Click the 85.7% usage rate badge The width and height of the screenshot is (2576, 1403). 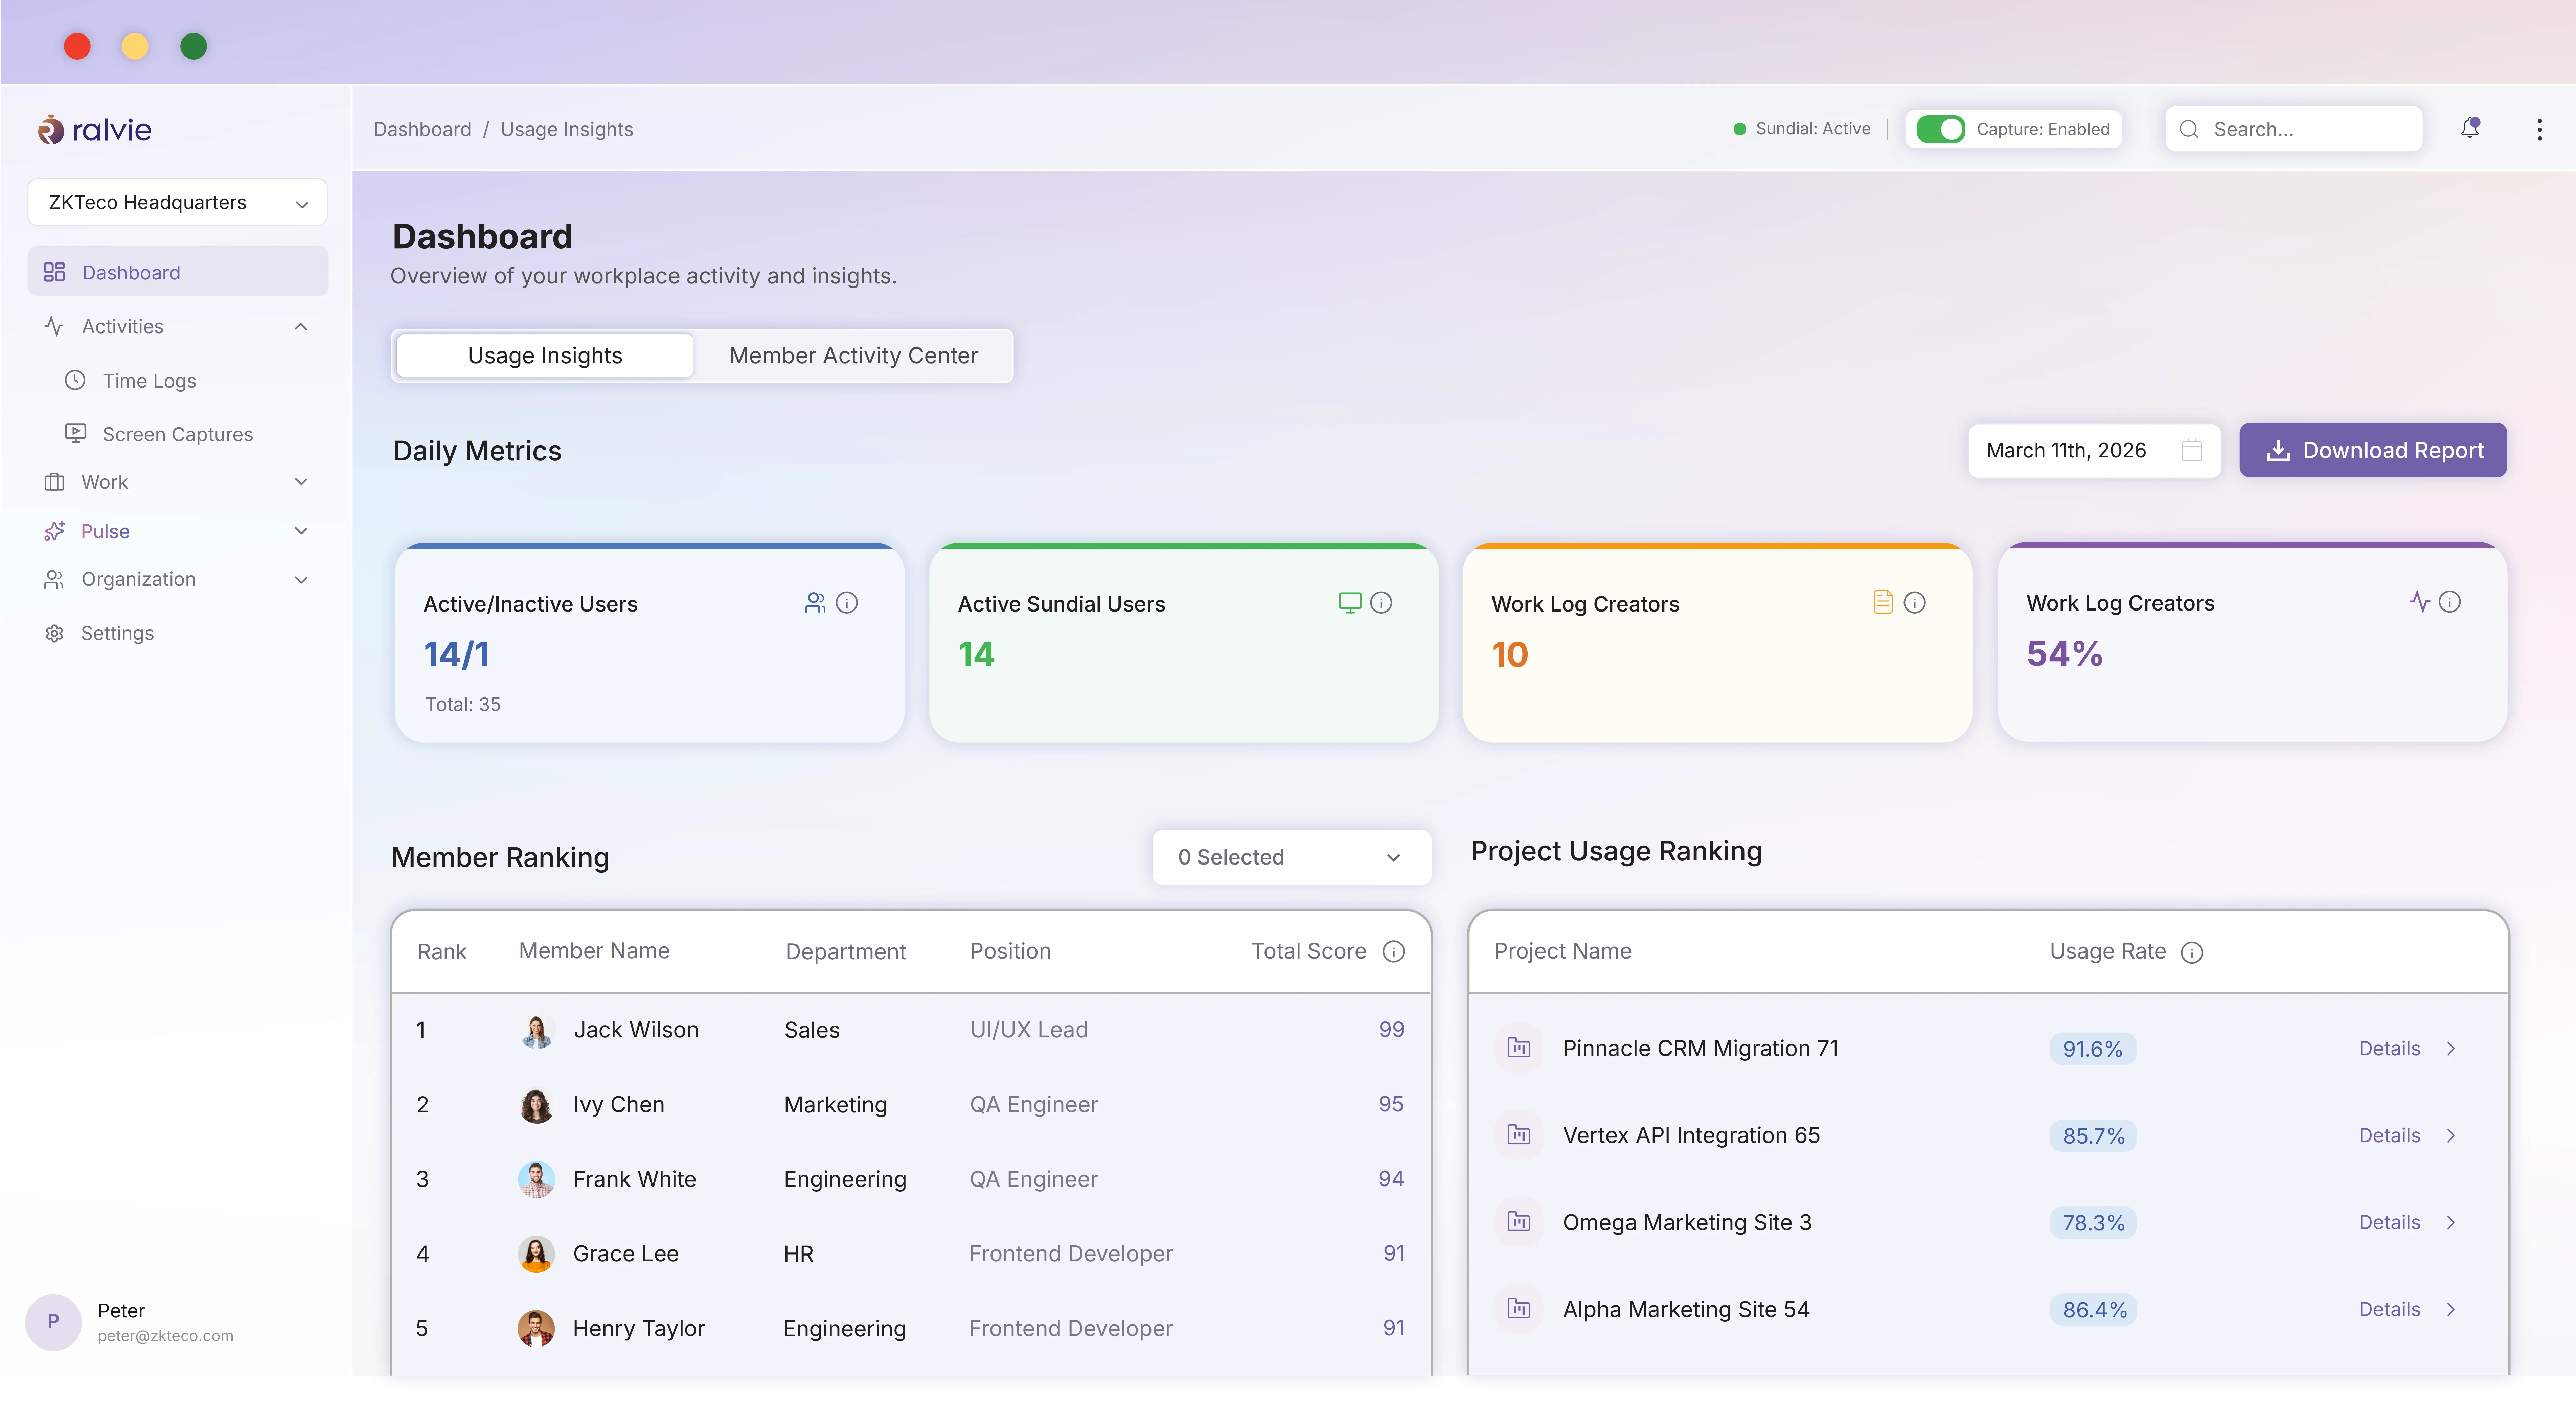(2093, 1136)
